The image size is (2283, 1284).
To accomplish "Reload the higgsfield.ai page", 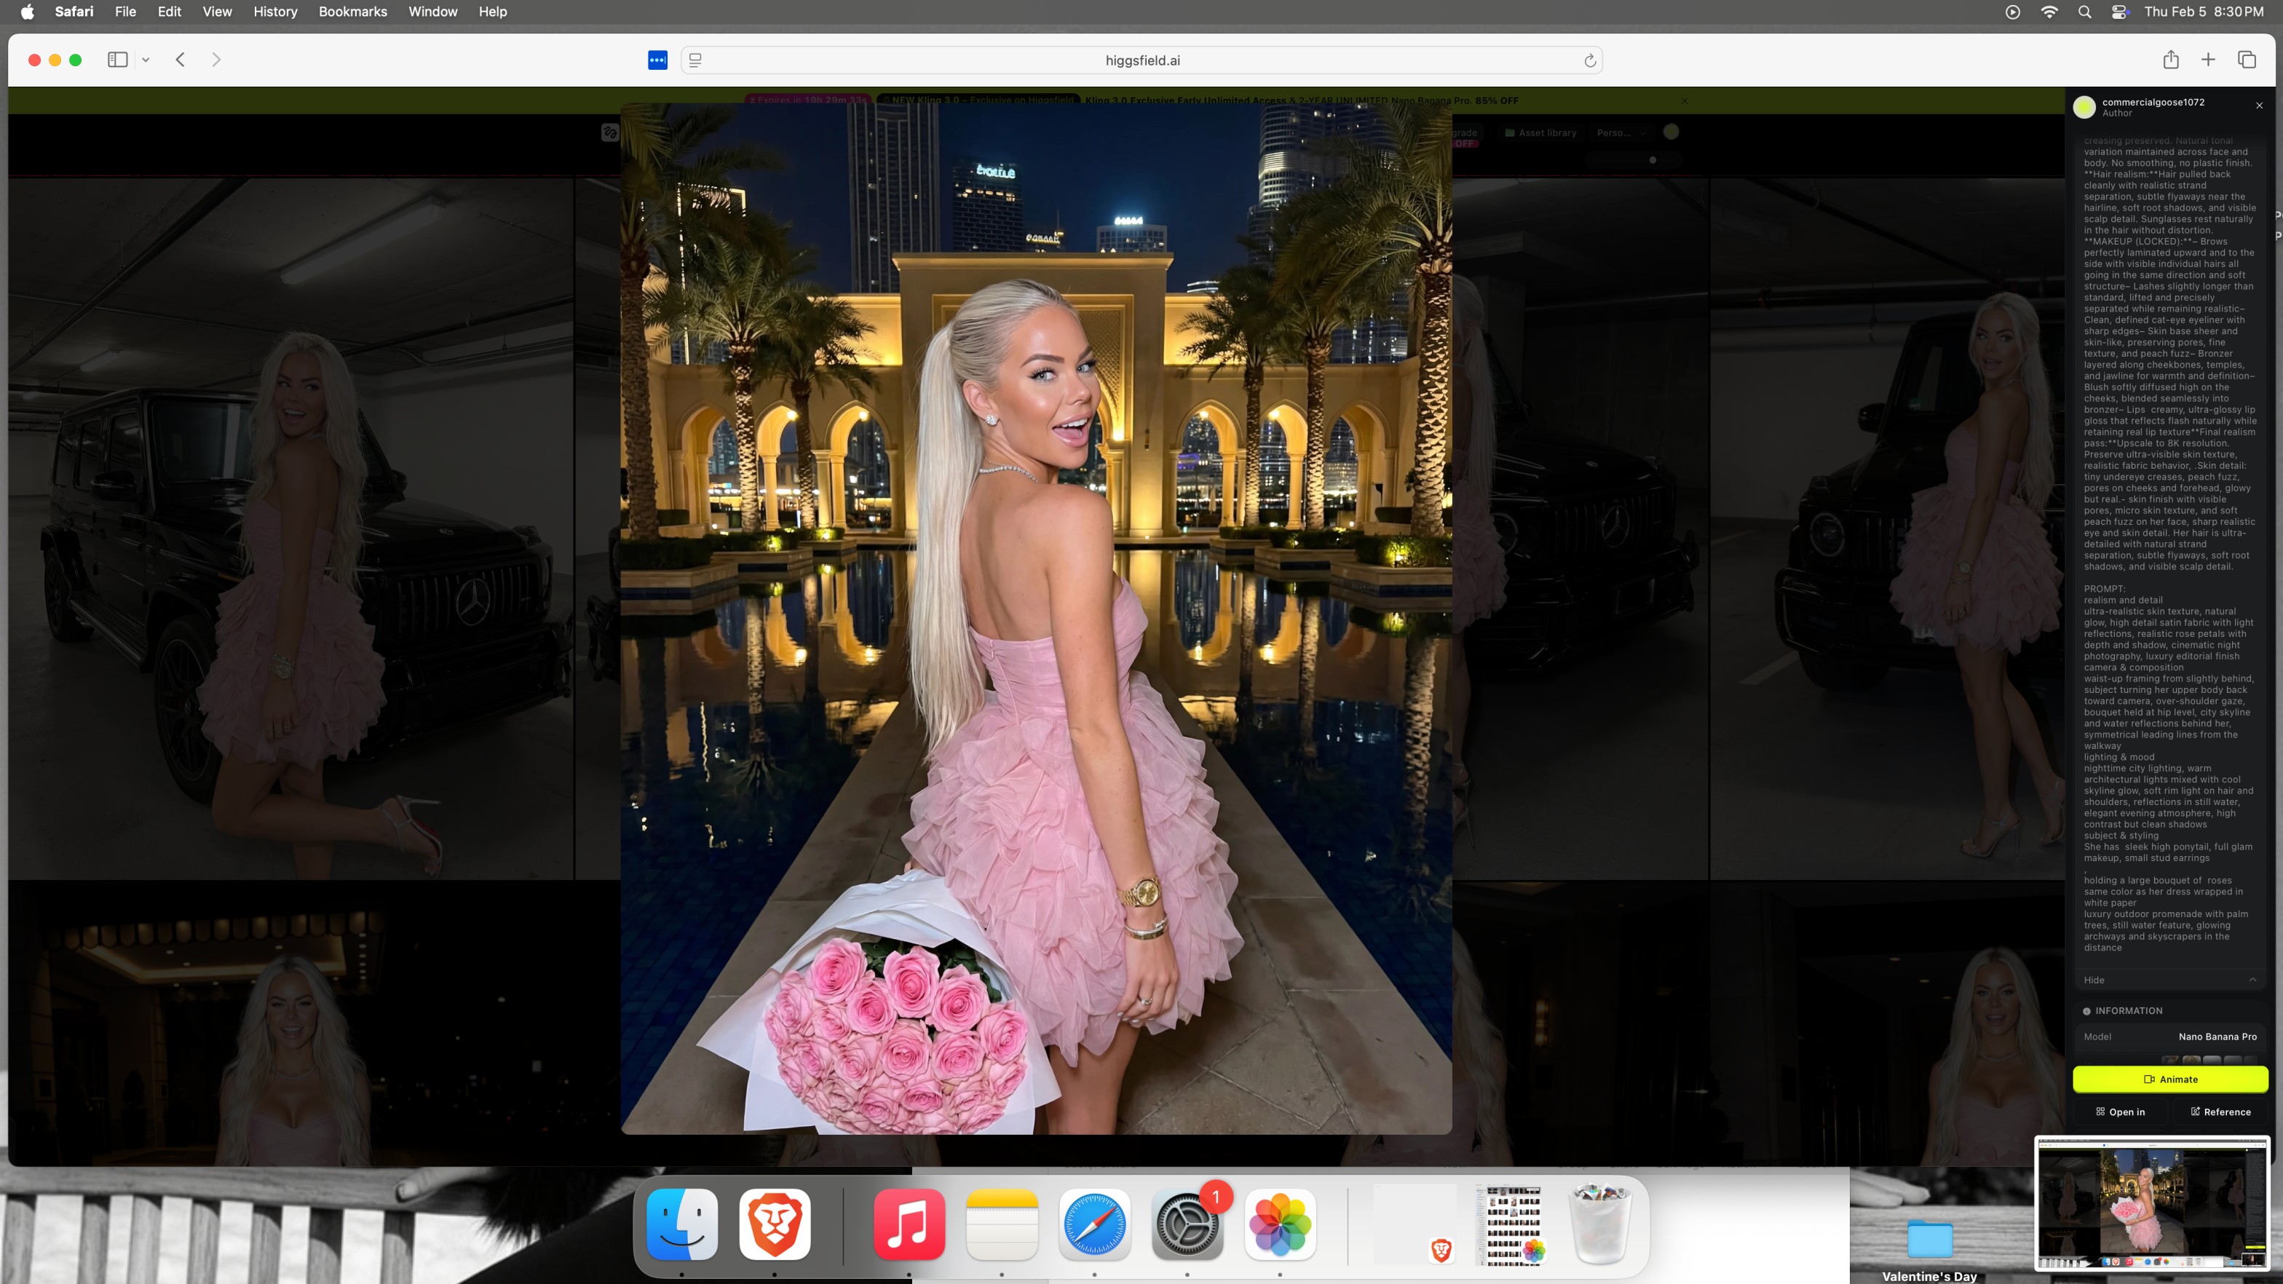I will coord(1589,60).
